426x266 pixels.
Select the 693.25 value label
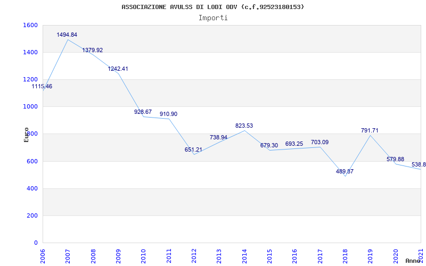pos(294,144)
